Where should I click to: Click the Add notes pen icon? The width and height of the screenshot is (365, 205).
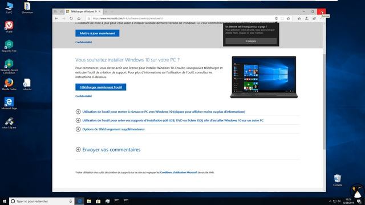(x=307, y=18)
